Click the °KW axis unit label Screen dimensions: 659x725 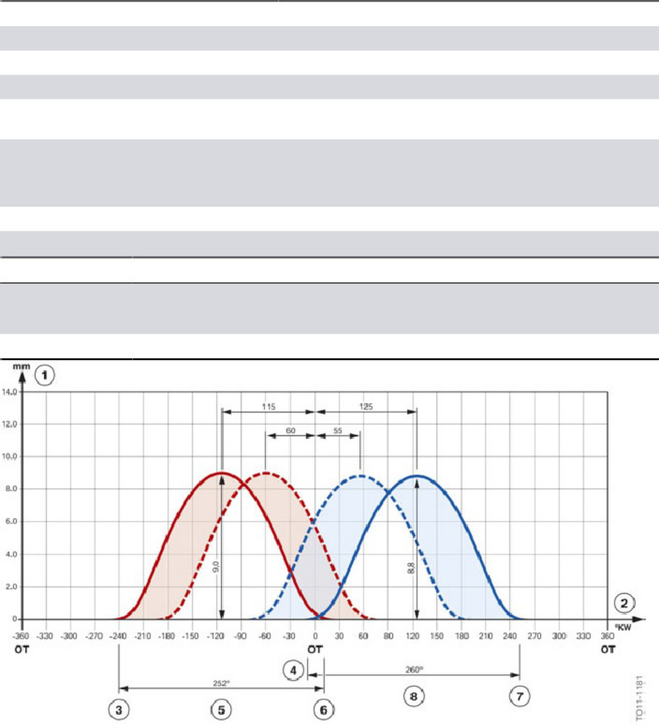[623, 627]
